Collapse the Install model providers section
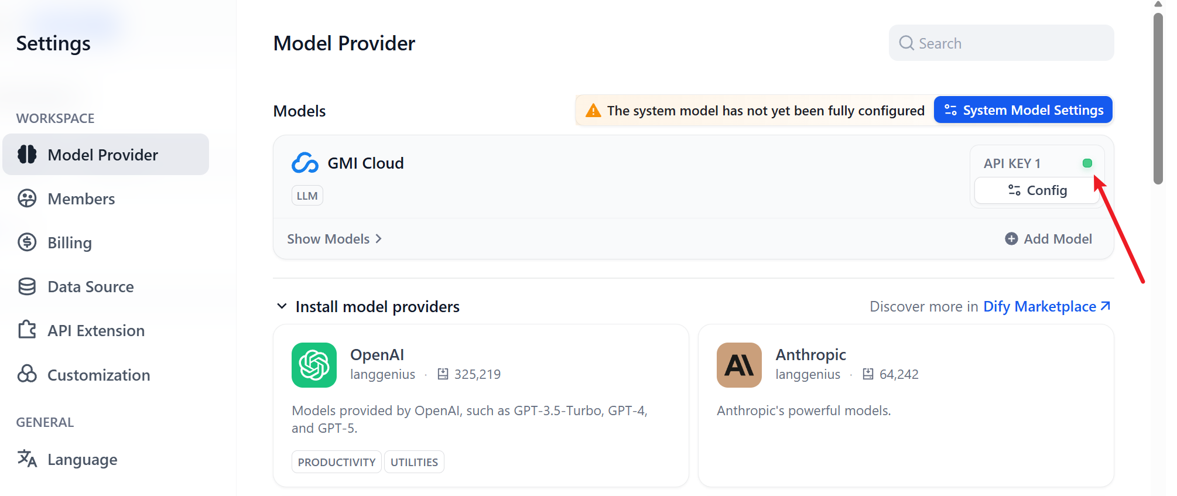Screen dimensions: 1177x496 pyautogui.click(x=282, y=306)
